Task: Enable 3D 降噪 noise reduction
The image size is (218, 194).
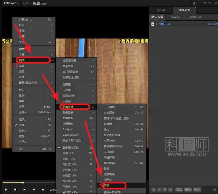Action: (122, 152)
